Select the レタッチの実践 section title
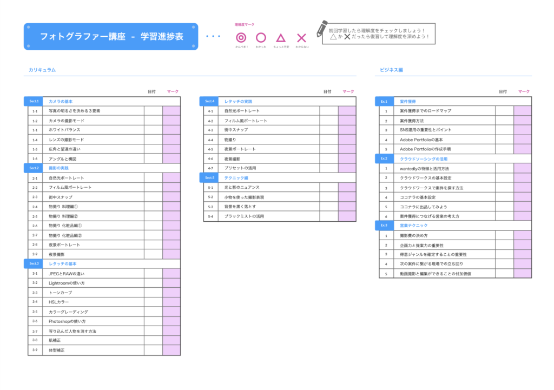This screenshot has height=390, width=554. 238,101
